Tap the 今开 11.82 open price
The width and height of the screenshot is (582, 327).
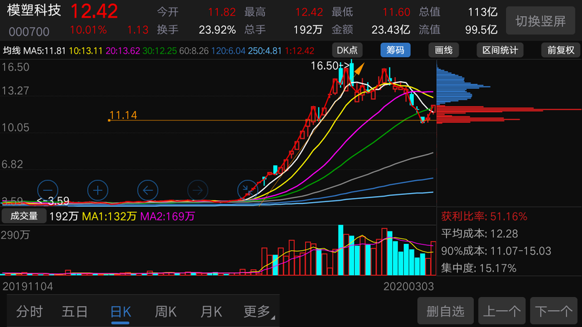point(221,12)
